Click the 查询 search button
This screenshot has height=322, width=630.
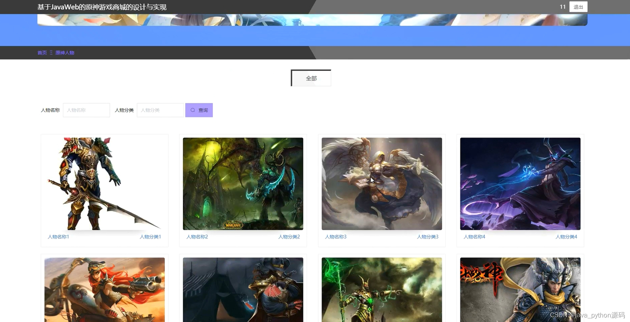[199, 110]
